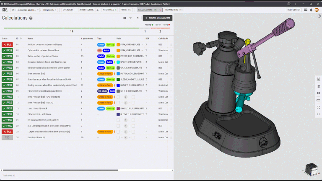Click FAIL status of Axial pin clearance row
The height and width of the screenshot is (181, 322).
coord(7,44)
